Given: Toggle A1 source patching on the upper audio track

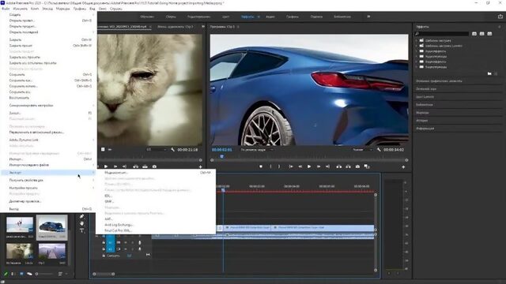Looking at the screenshot, I should tap(110, 242).
